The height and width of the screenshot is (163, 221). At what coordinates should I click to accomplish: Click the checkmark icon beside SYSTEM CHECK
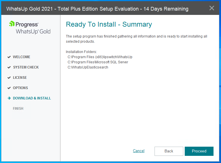point(9,67)
